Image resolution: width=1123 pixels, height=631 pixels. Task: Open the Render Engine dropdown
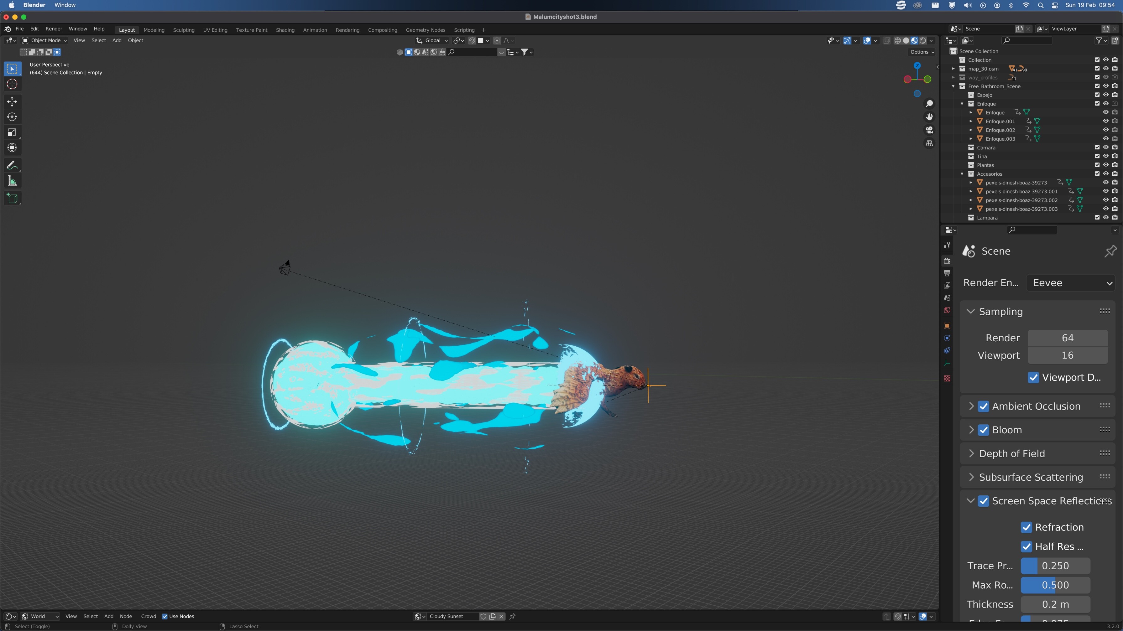tap(1071, 282)
